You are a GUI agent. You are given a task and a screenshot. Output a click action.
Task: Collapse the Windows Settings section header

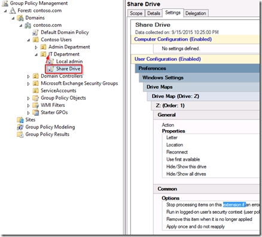[199, 78]
